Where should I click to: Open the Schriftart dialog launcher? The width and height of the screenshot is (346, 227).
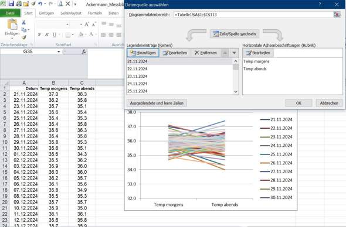[96, 44]
